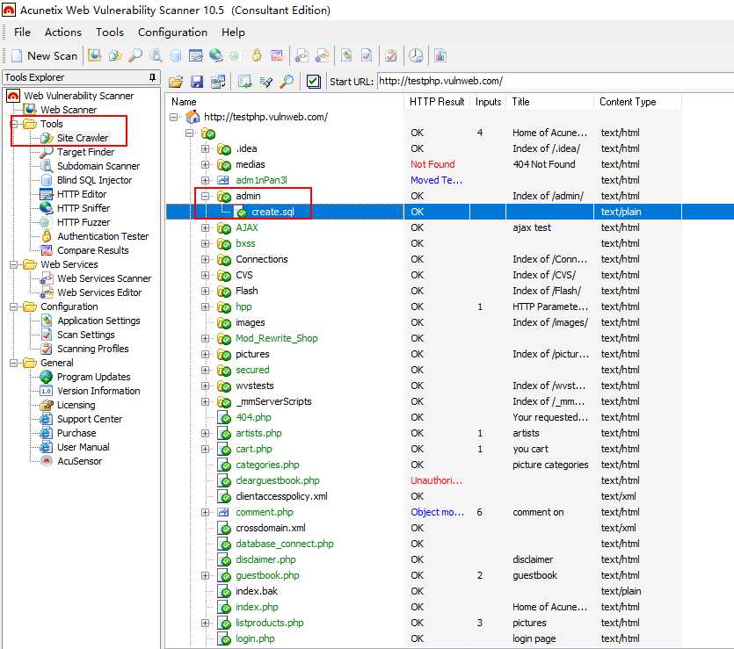The image size is (734, 649).
Task: Click the magnifier icon in crawler toolbar
Action: pos(287,82)
